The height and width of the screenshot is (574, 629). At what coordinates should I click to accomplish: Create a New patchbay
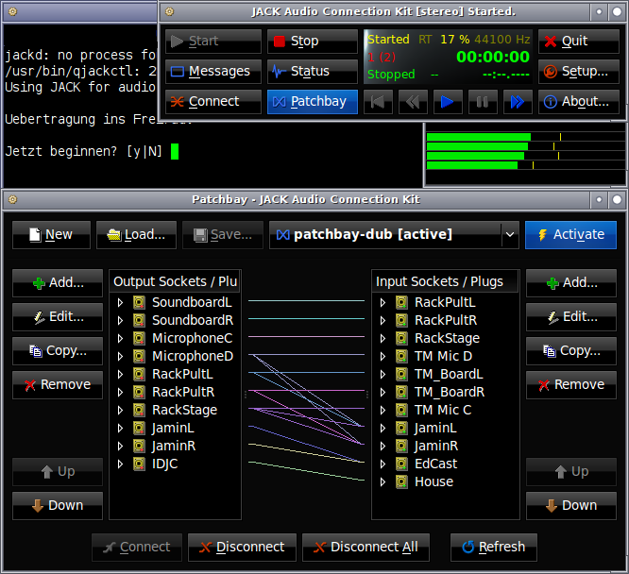pos(51,235)
